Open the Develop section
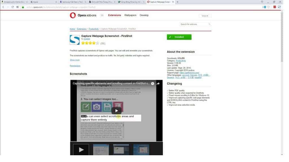The width and height of the screenshot is (289, 162). click(x=144, y=15)
